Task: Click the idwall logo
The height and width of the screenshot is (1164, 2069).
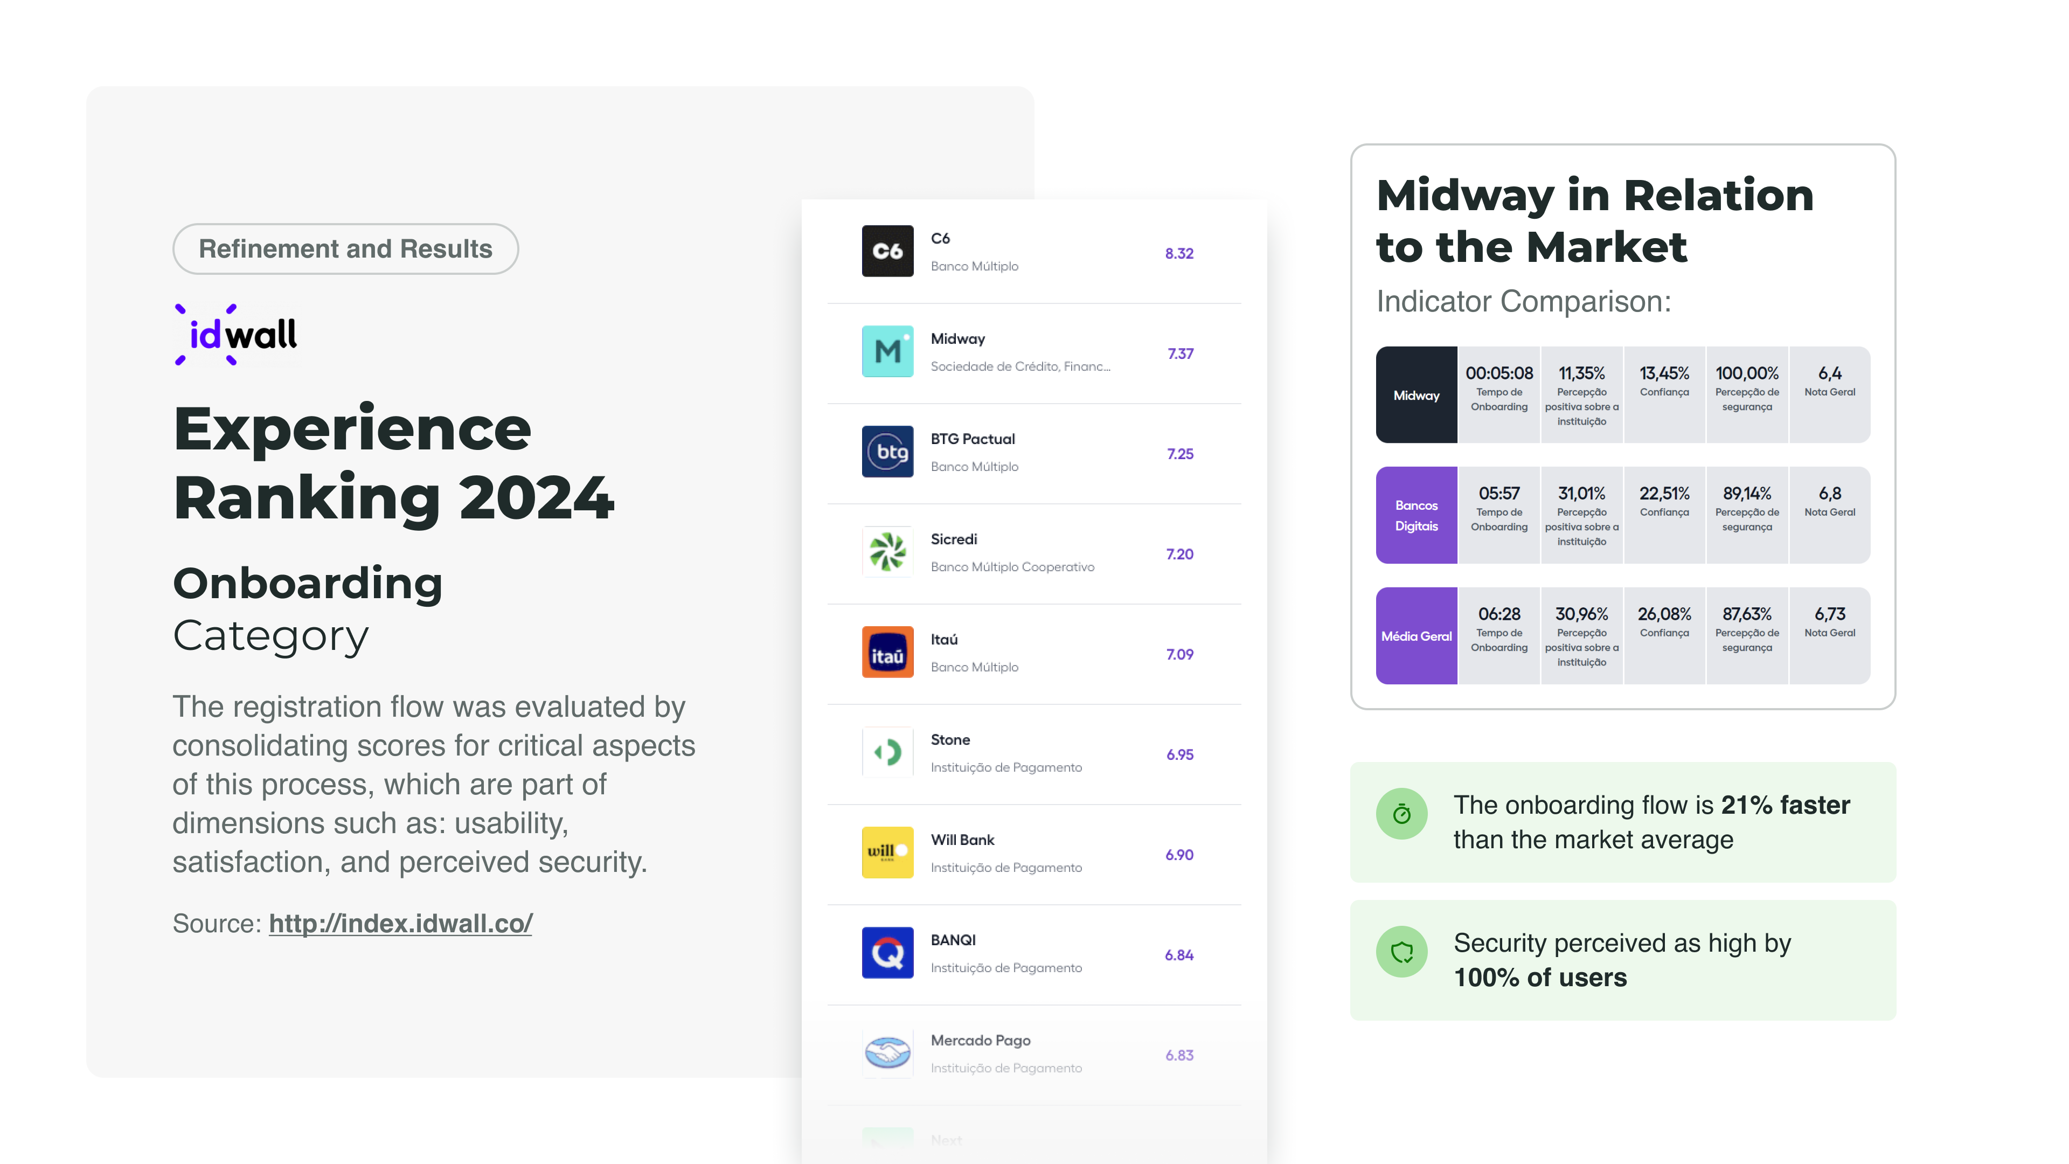Action: (x=236, y=335)
